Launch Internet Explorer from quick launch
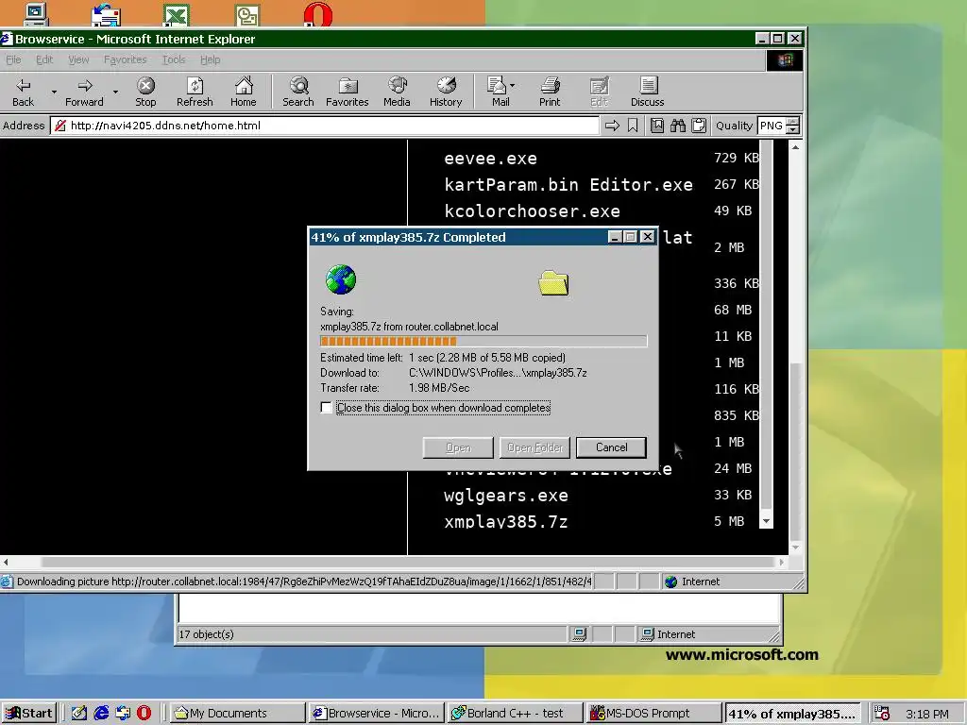 coord(101,714)
